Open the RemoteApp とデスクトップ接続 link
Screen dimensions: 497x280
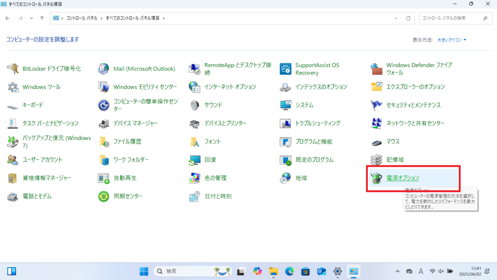click(238, 69)
